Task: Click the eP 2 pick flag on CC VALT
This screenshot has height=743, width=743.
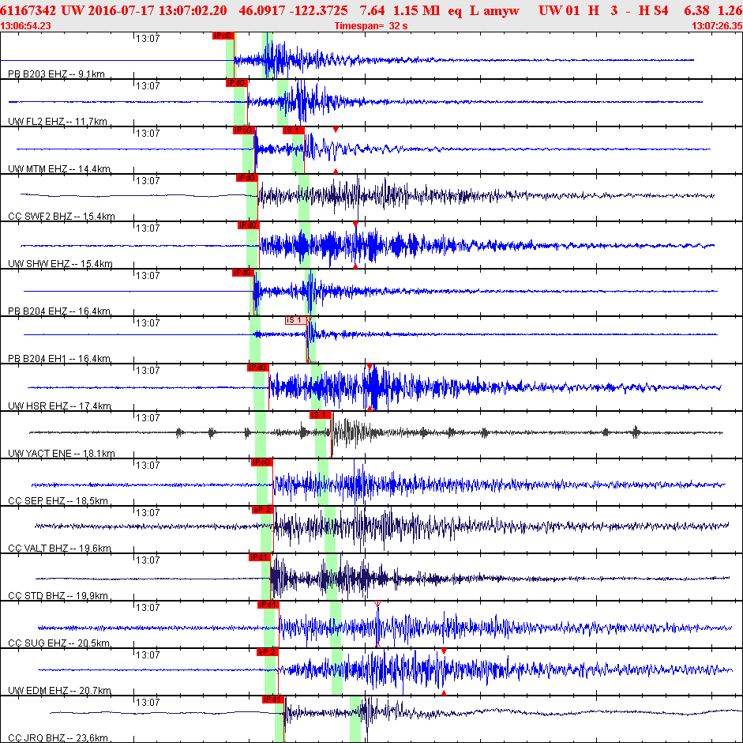Action: [x=262, y=510]
